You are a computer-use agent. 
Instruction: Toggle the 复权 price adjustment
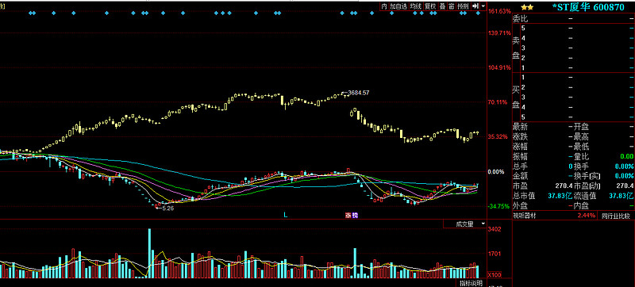tap(430, 6)
